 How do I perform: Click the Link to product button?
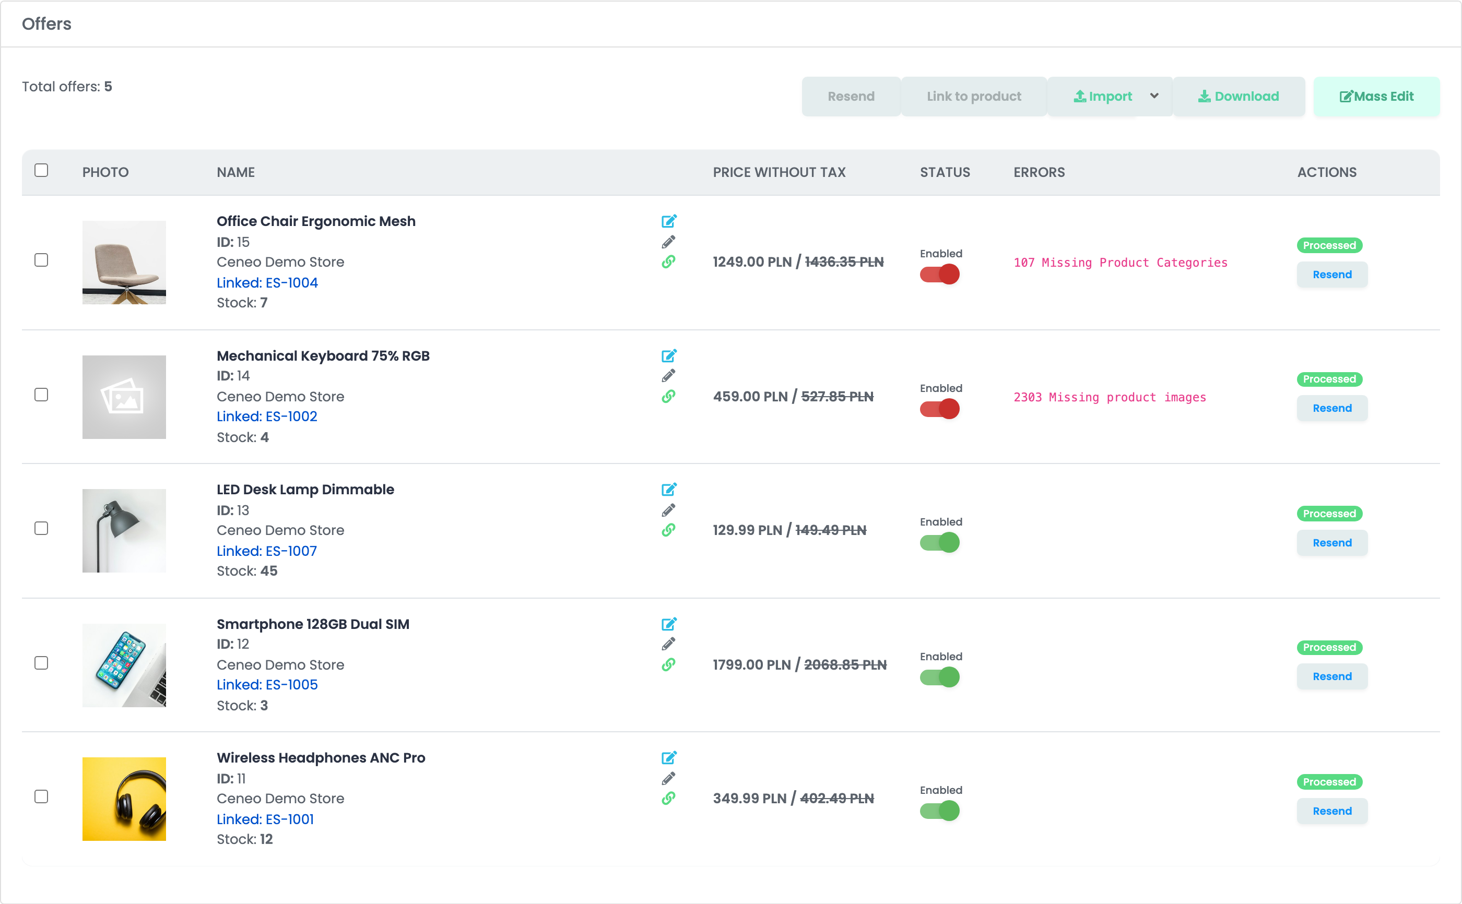(973, 96)
